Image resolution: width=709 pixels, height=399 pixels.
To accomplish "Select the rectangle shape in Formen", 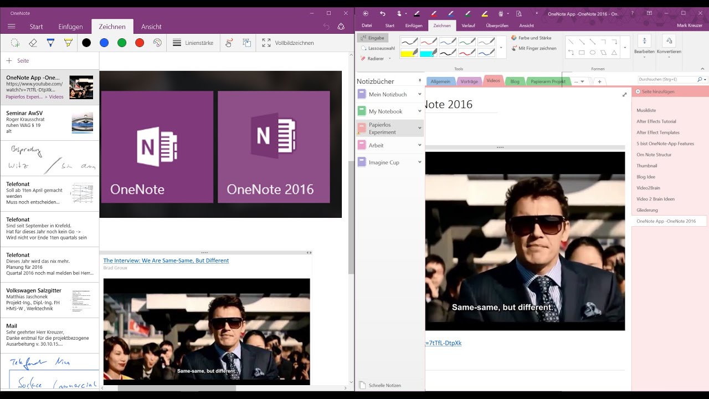I will point(582,53).
